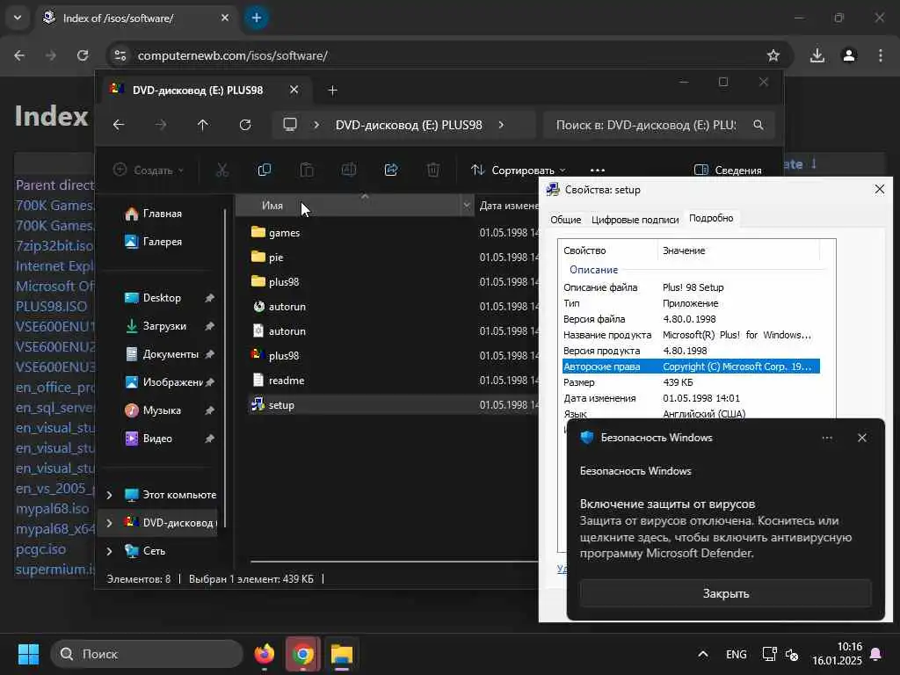Image resolution: width=900 pixels, height=675 pixels.
Task: Open the pcgc.iso link
Action: (40, 549)
